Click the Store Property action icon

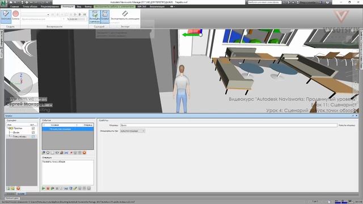click(x=71, y=188)
